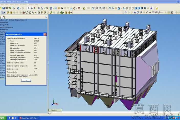Click the SolidWorks 2007 taskbar button

click(x=29, y=118)
